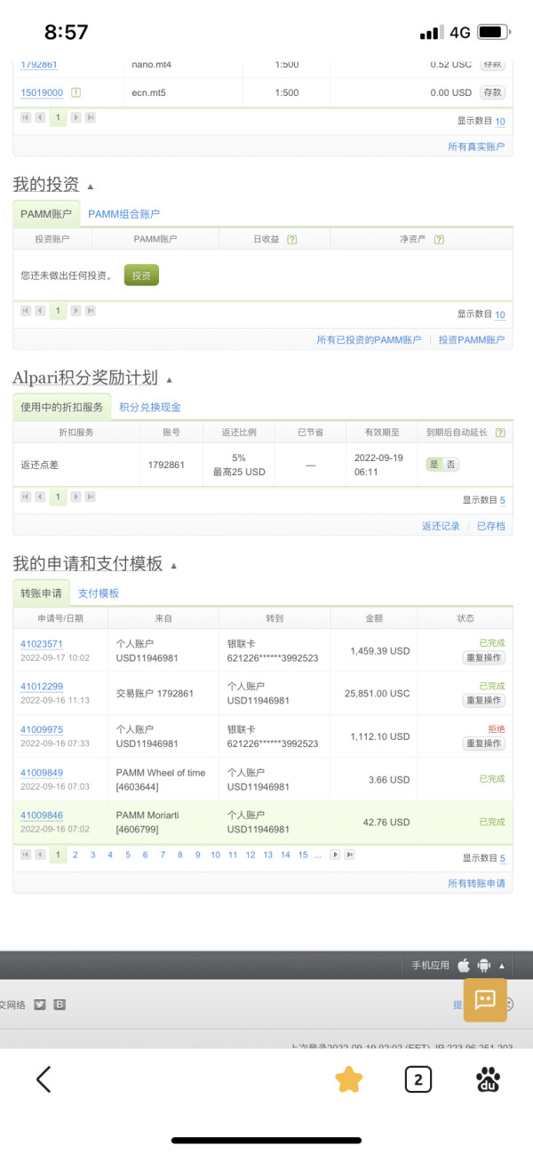The height and width of the screenshot is (1154, 533).
Task: Click 重复操作 for the rejected request
Action: (x=484, y=744)
